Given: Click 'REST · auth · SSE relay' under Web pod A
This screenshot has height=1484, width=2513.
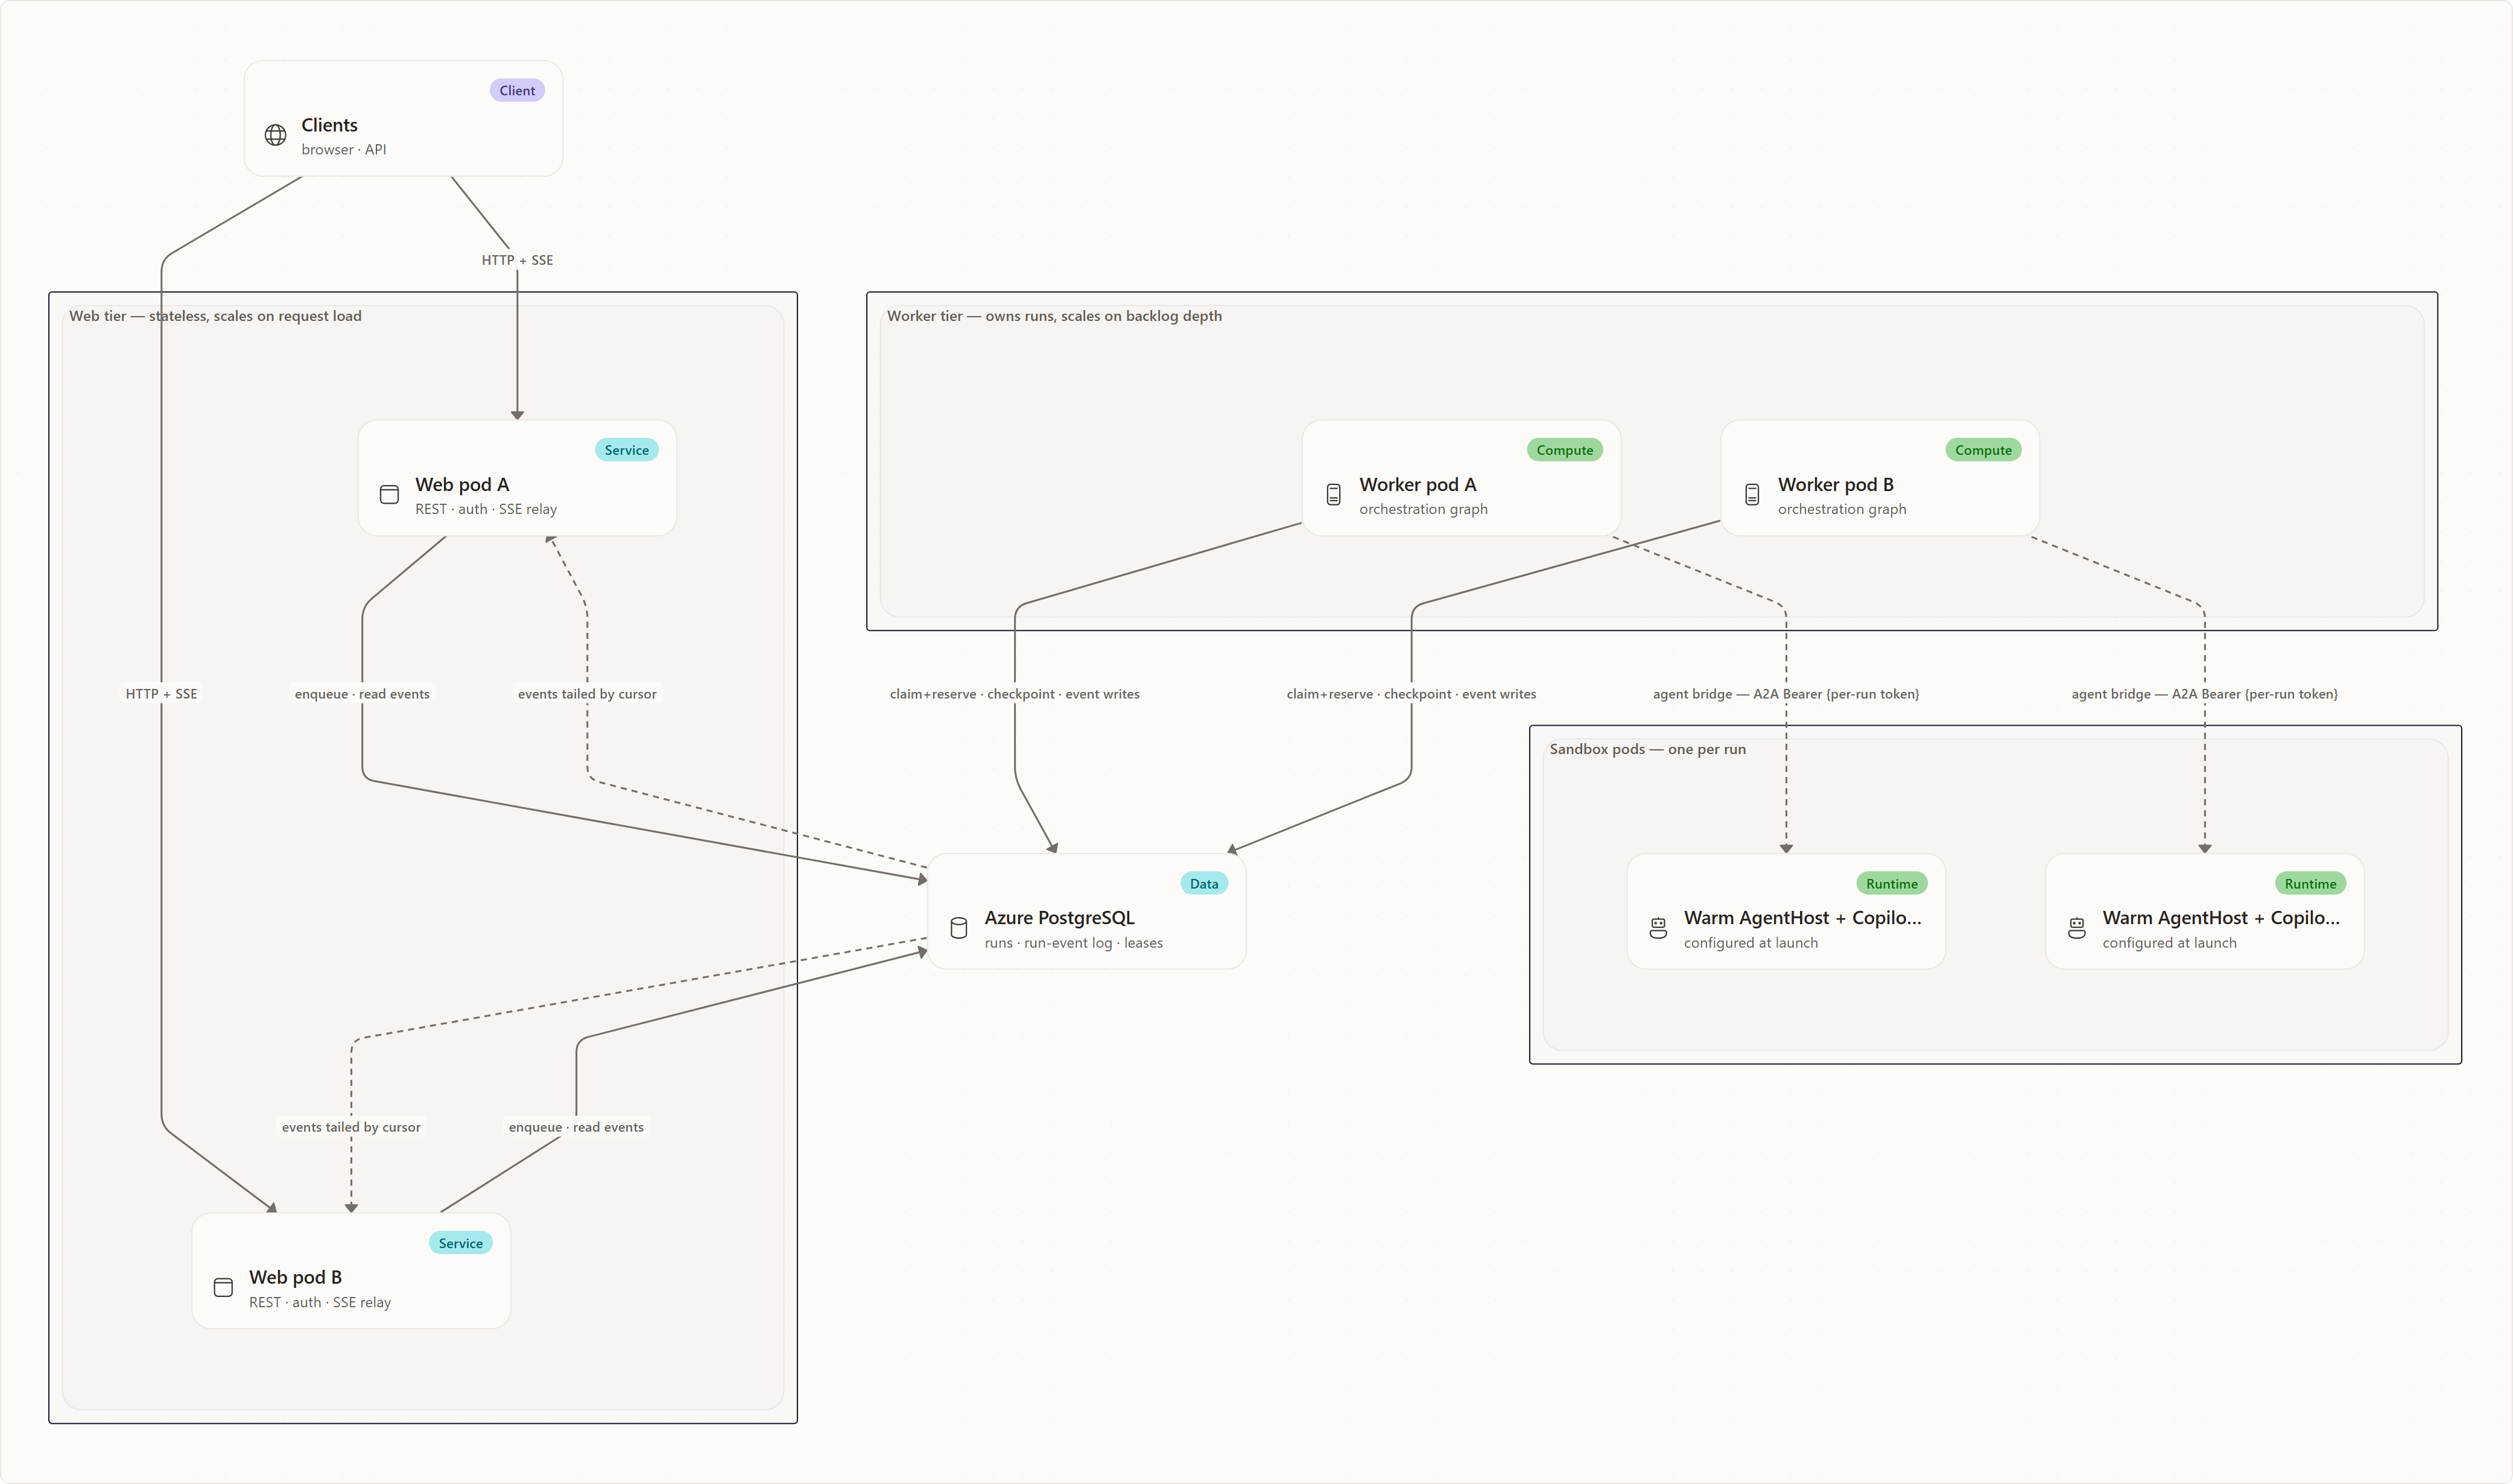Looking at the screenshot, I should [486, 509].
